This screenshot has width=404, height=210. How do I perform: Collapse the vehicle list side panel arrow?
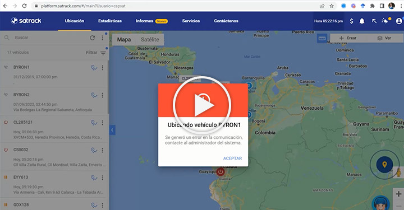(x=112, y=130)
